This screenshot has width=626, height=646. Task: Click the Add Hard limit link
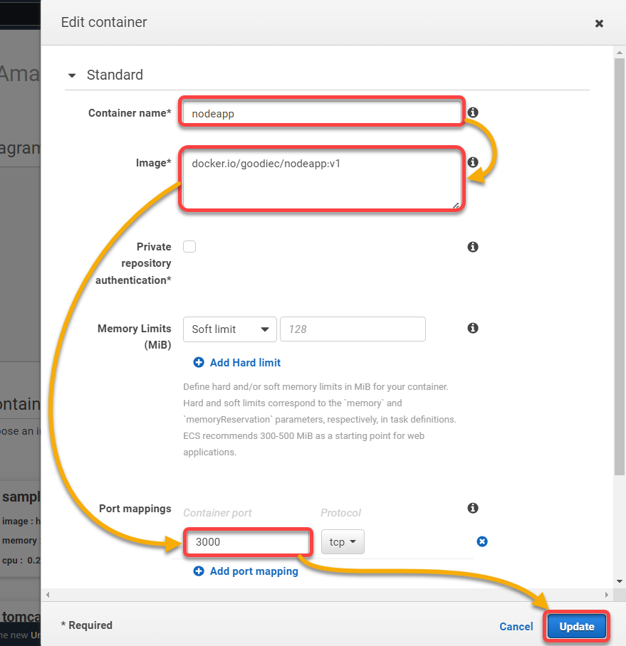pyautogui.click(x=245, y=363)
